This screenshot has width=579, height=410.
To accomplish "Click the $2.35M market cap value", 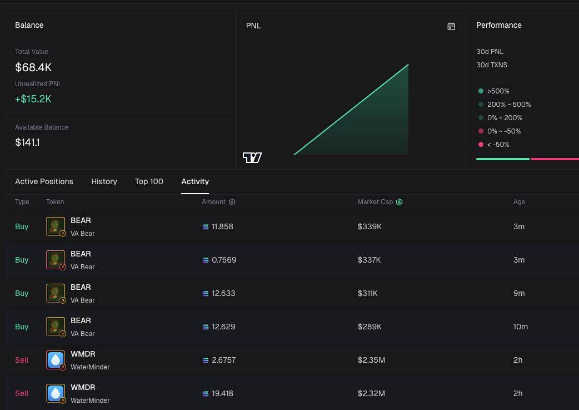I will (371, 360).
